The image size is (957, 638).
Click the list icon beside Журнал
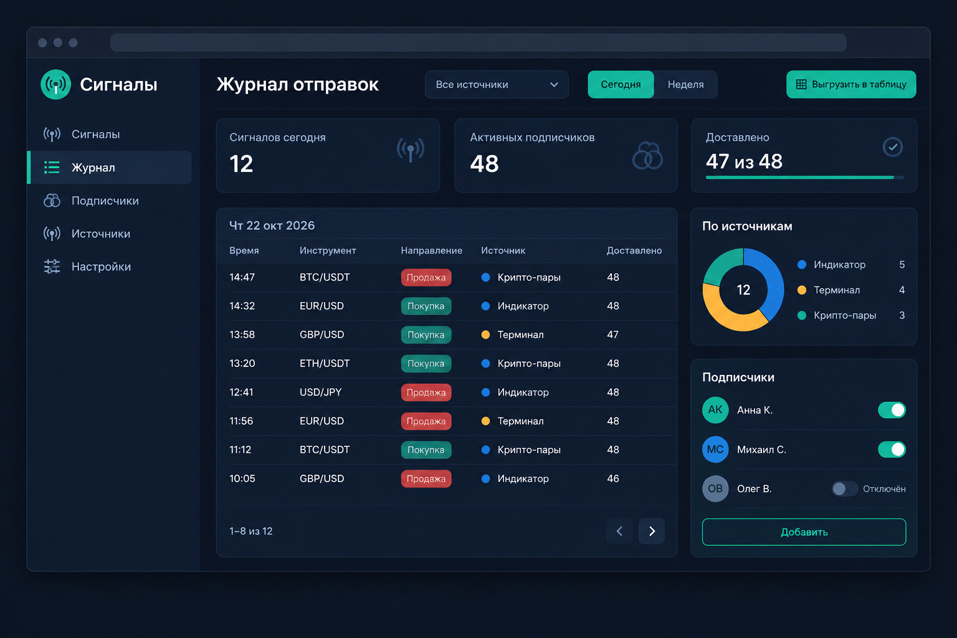[x=52, y=167]
